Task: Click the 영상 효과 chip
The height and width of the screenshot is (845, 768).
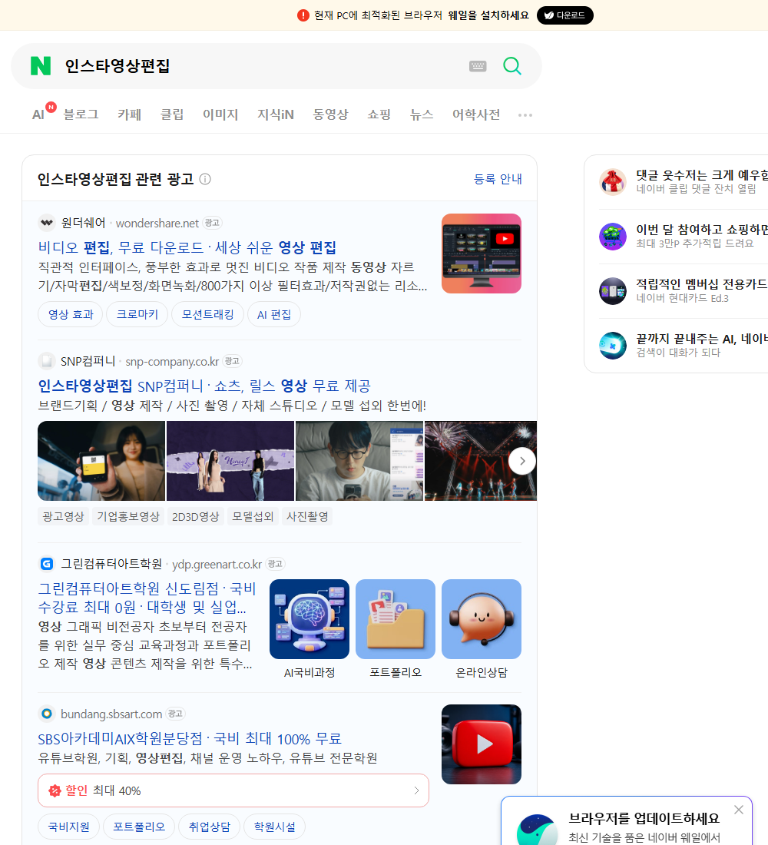Action: tap(71, 314)
